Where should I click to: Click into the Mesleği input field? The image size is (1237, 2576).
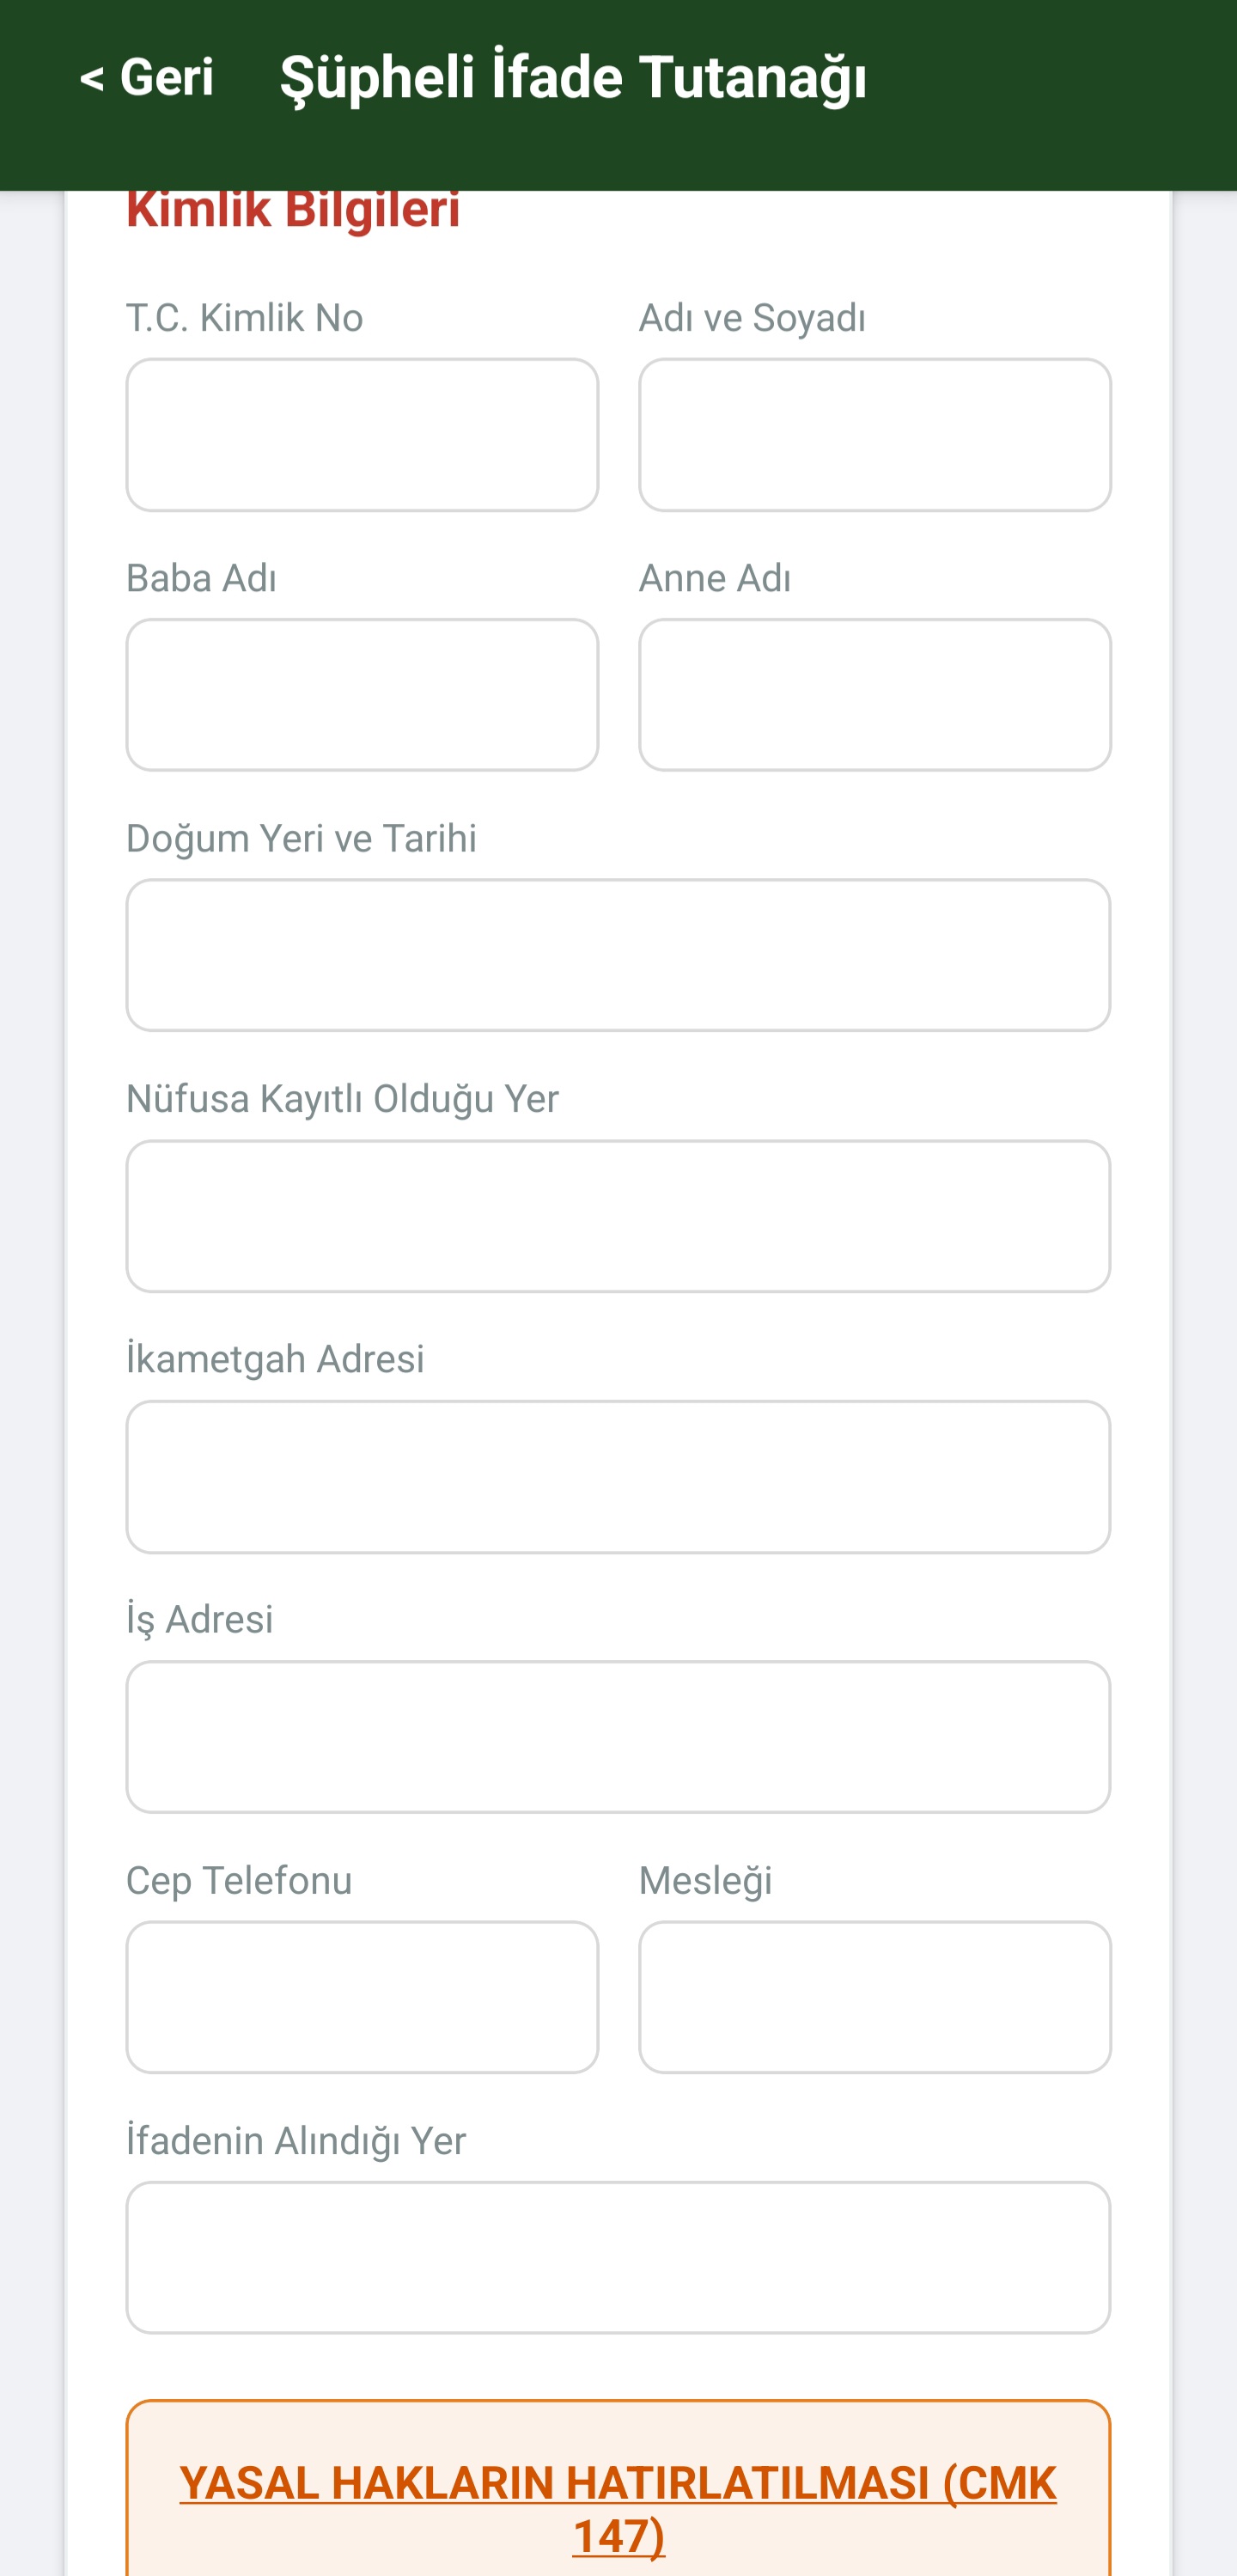pos(875,1997)
